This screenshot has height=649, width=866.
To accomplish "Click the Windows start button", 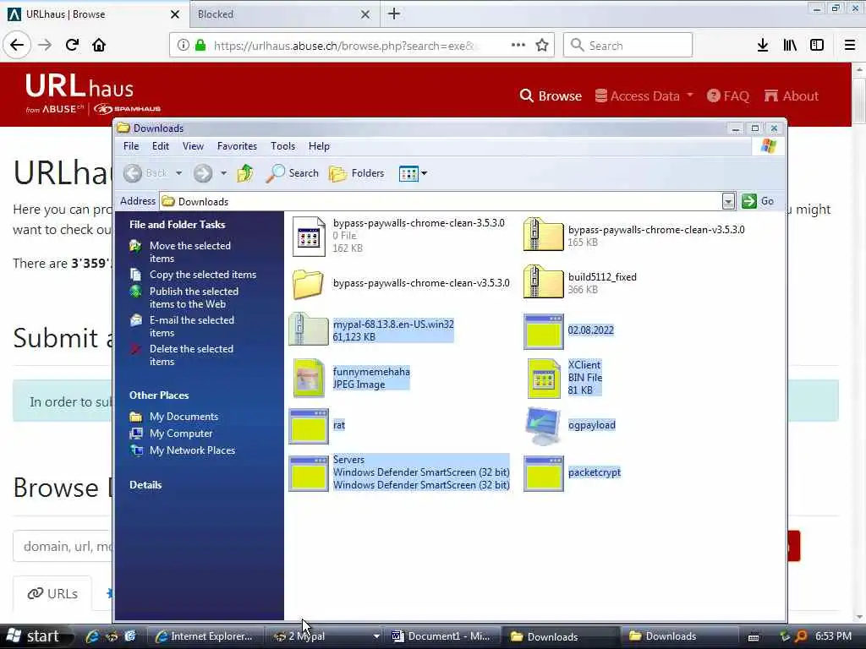I will [37, 636].
